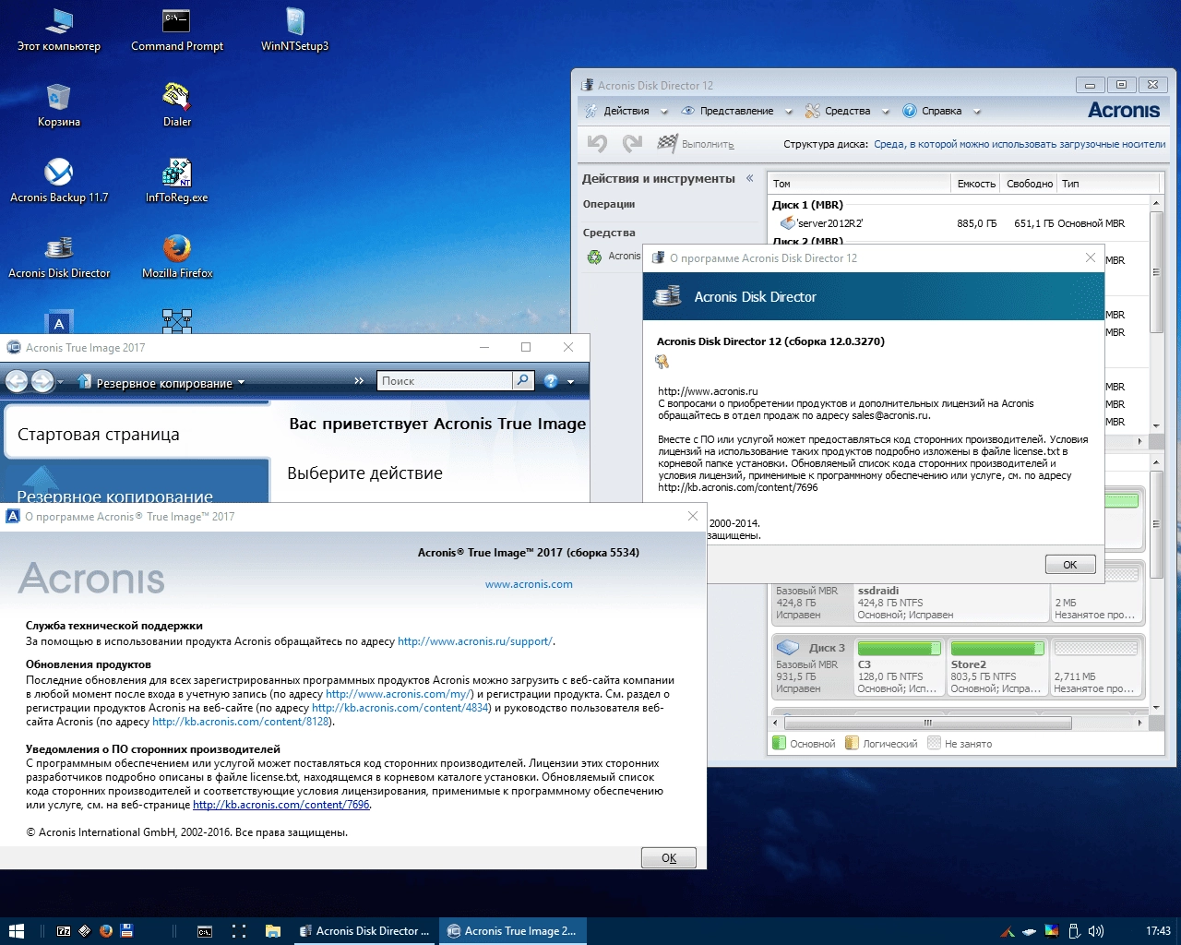Open the kb.acronis.com/content/4834 link
The image size is (1181, 945).
pos(400,708)
